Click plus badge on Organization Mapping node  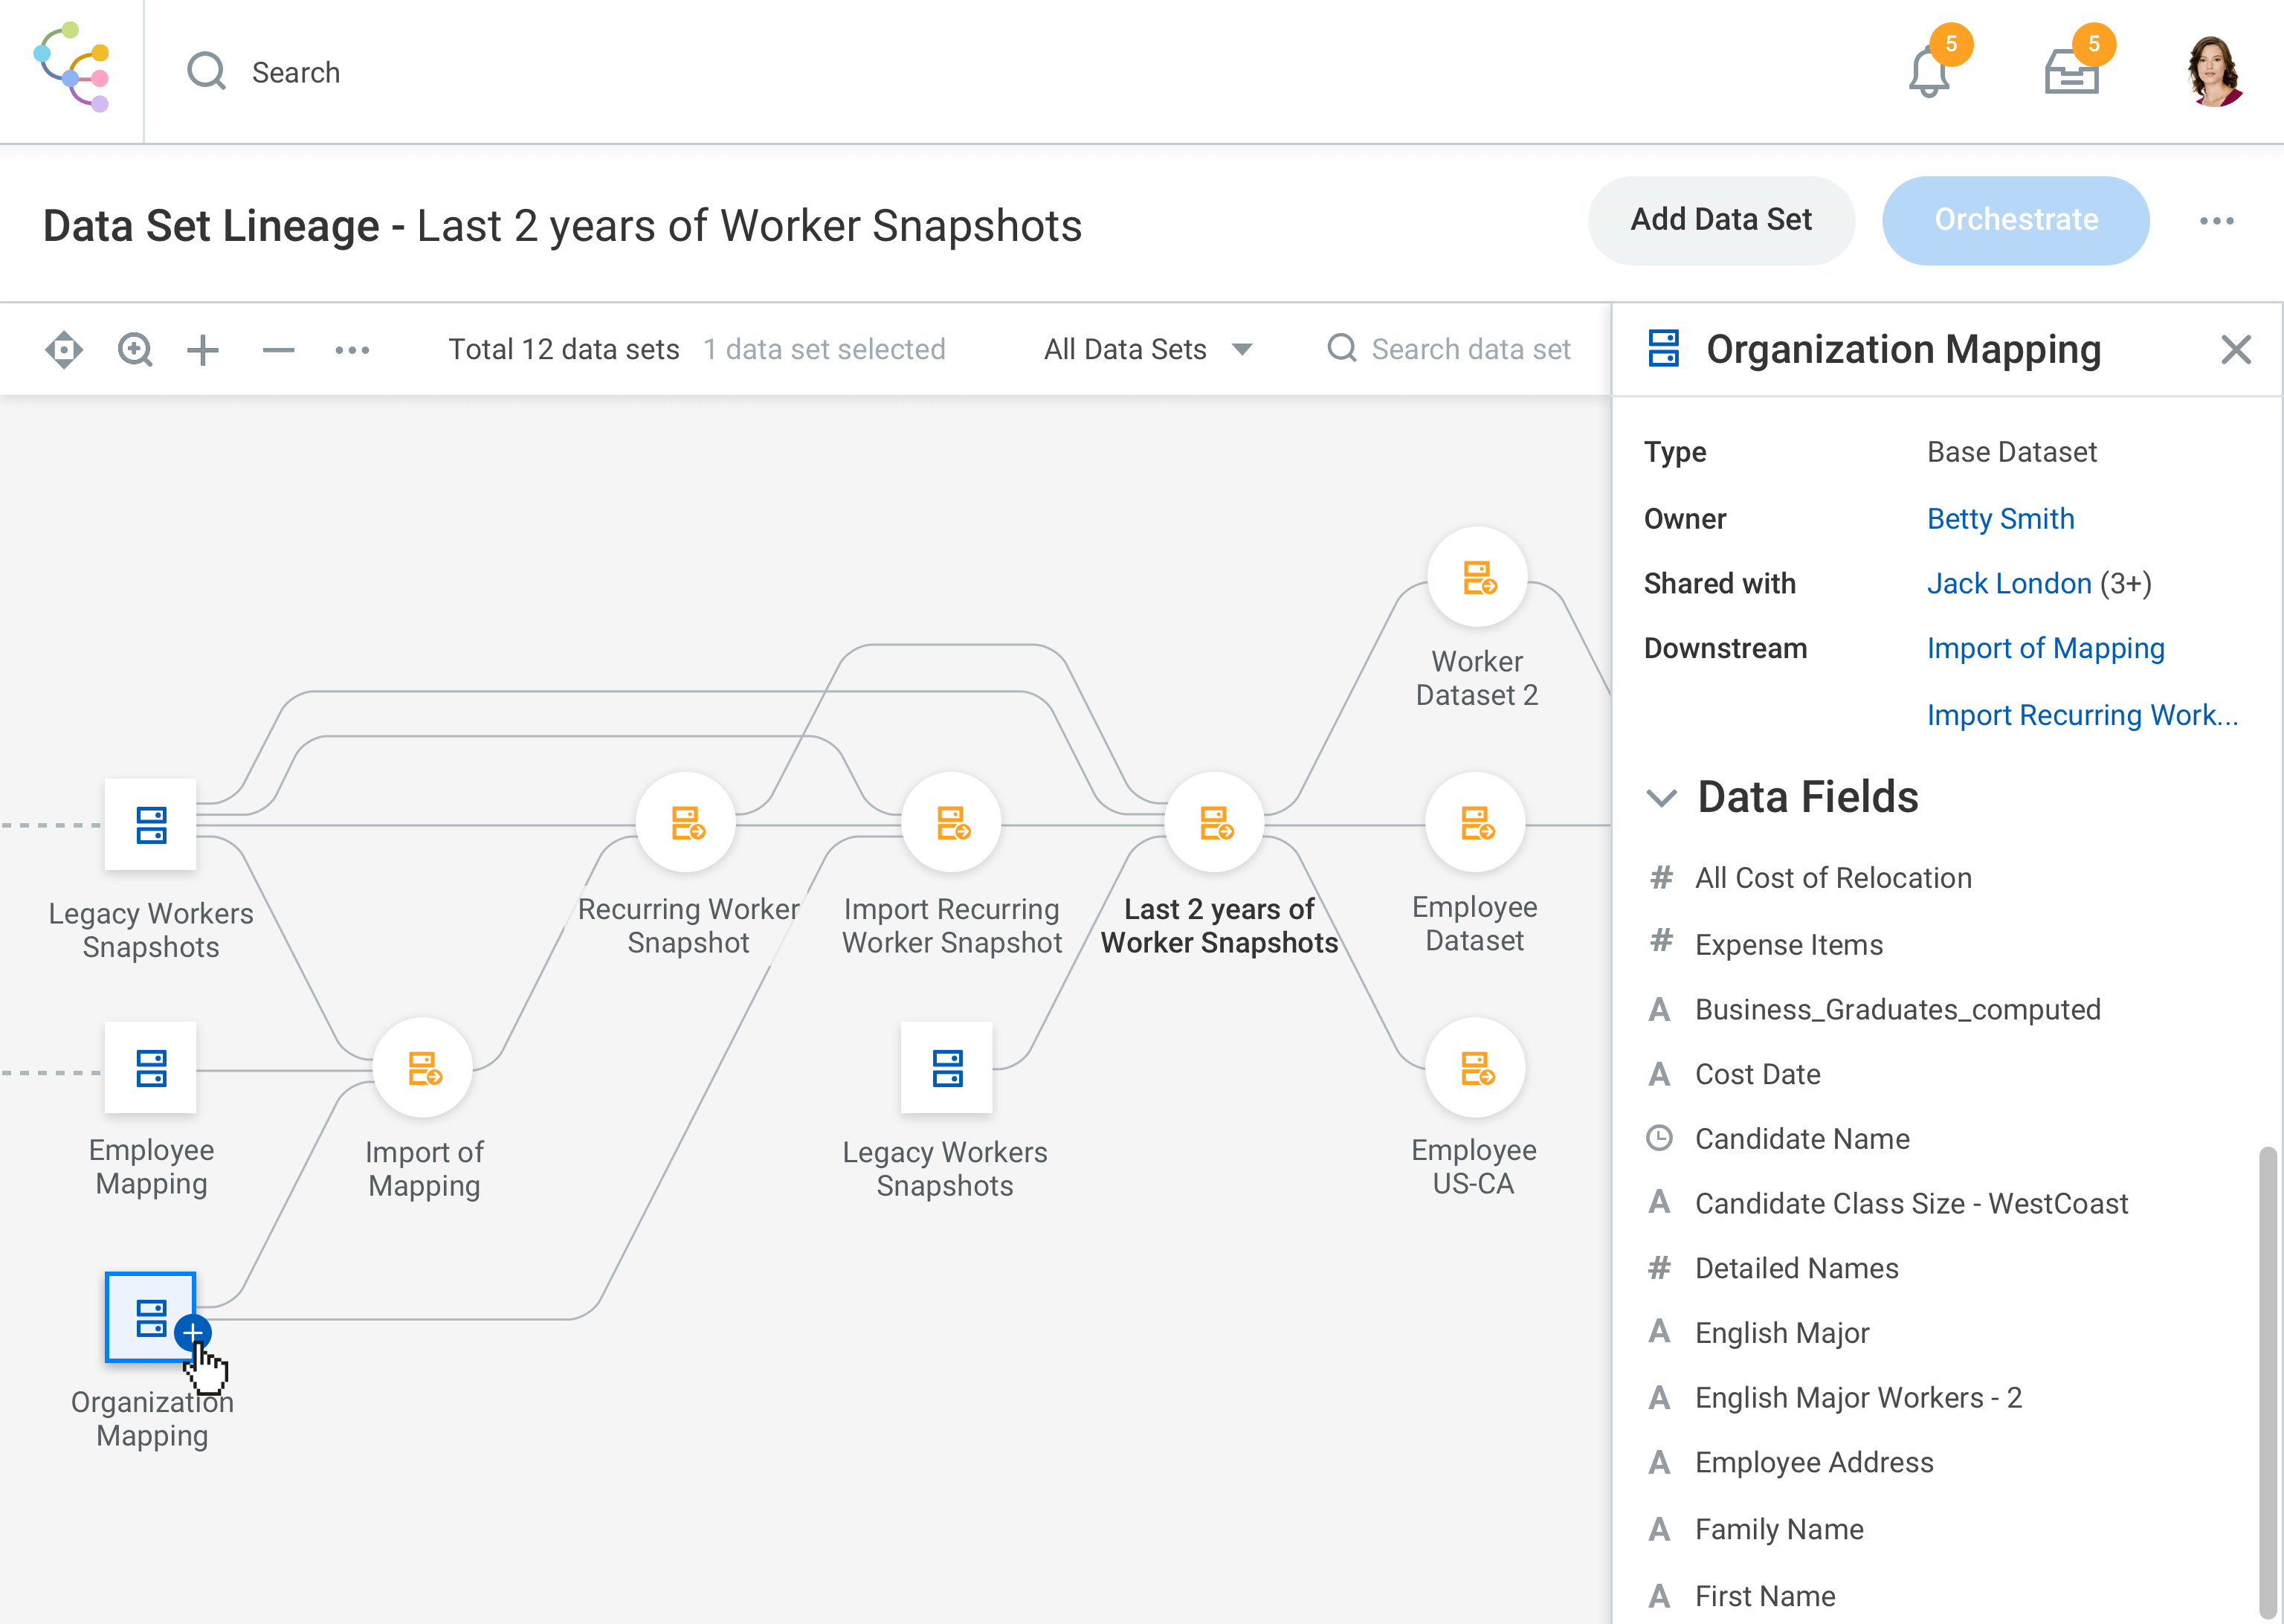point(192,1332)
